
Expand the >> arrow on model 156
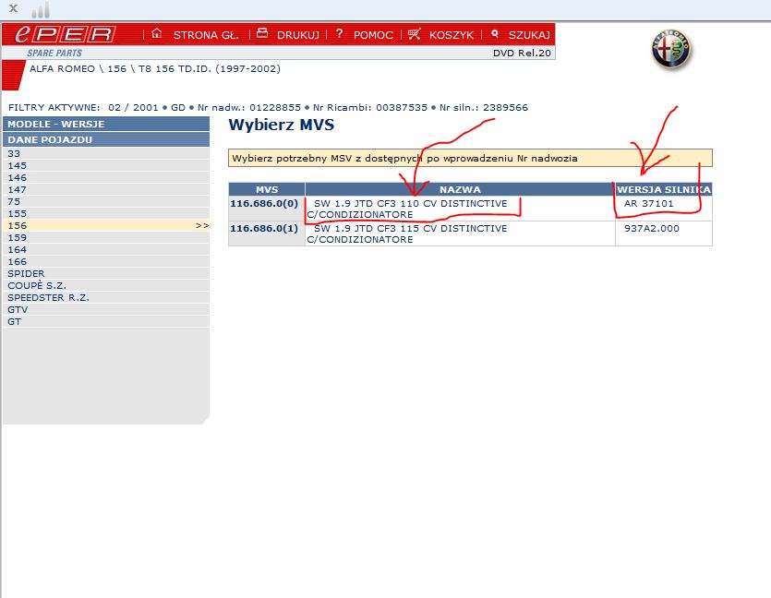point(202,225)
